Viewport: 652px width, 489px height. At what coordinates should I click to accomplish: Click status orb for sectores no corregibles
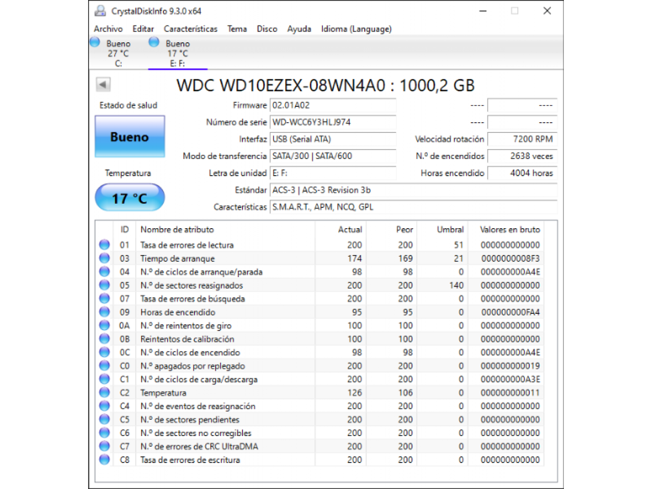(104, 432)
